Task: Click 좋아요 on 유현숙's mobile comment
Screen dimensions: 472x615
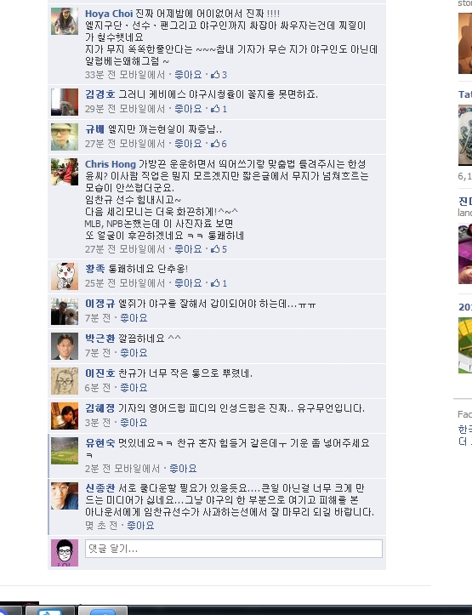Action: (183, 469)
